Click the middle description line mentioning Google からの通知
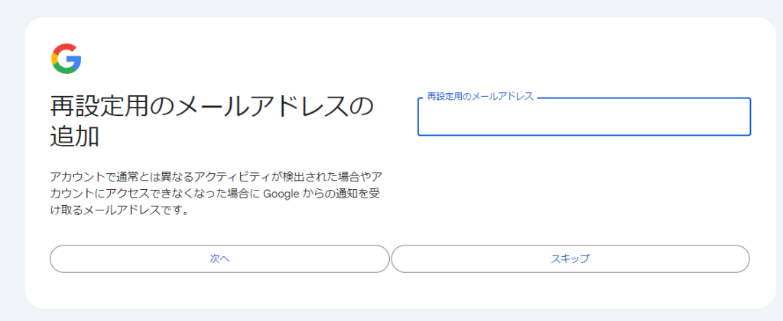The width and height of the screenshot is (783, 321). pos(215,194)
